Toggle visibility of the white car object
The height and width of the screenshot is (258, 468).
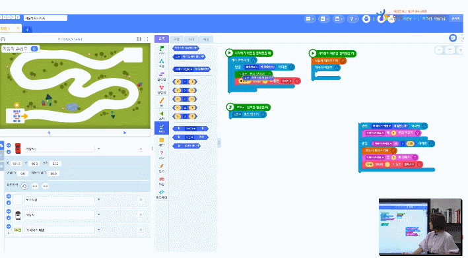pyautogui.click(x=9, y=211)
